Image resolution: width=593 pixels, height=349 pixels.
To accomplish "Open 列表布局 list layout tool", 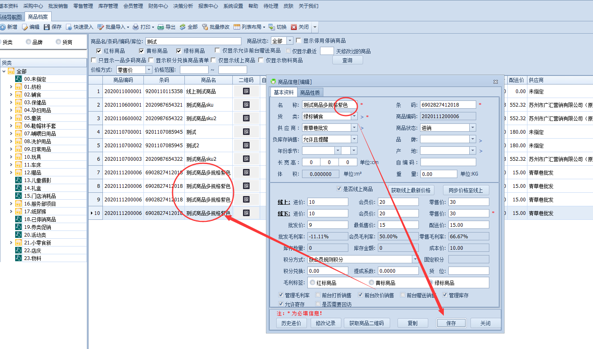I will click(x=249, y=27).
